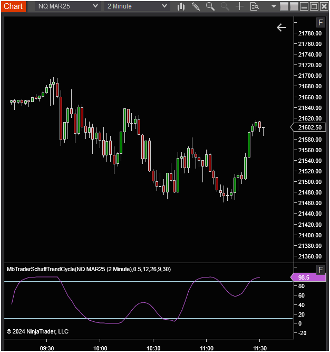330x352 pixels.
Task: Click the 80 level on indicator axis
Action: pos(302,286)
